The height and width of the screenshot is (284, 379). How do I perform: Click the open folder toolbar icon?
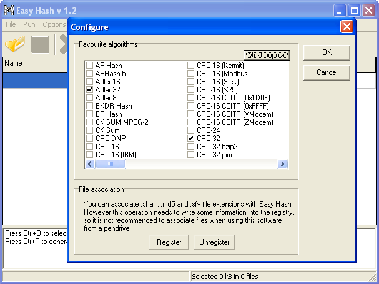(15, 44)
